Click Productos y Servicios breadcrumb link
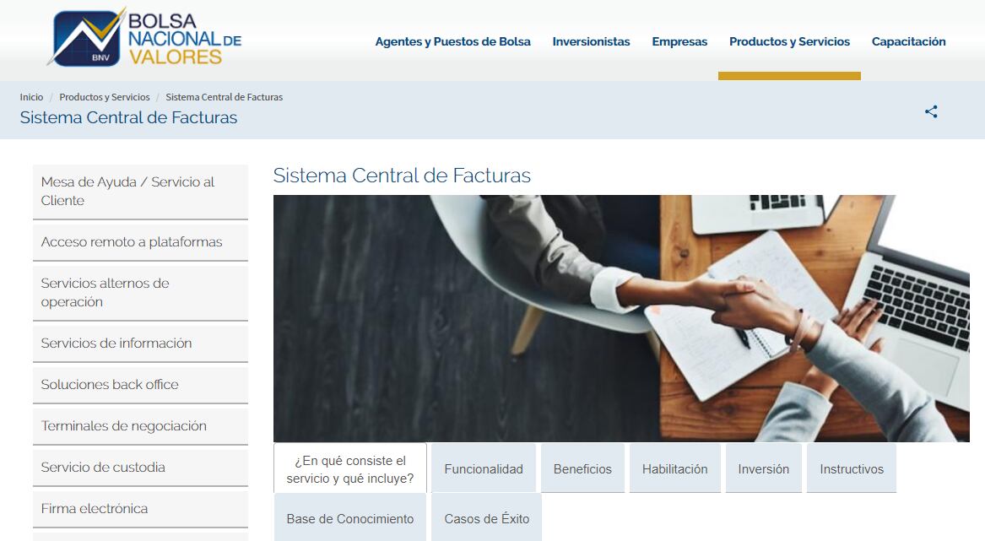 pyautogui.click(x=105, y=97)
